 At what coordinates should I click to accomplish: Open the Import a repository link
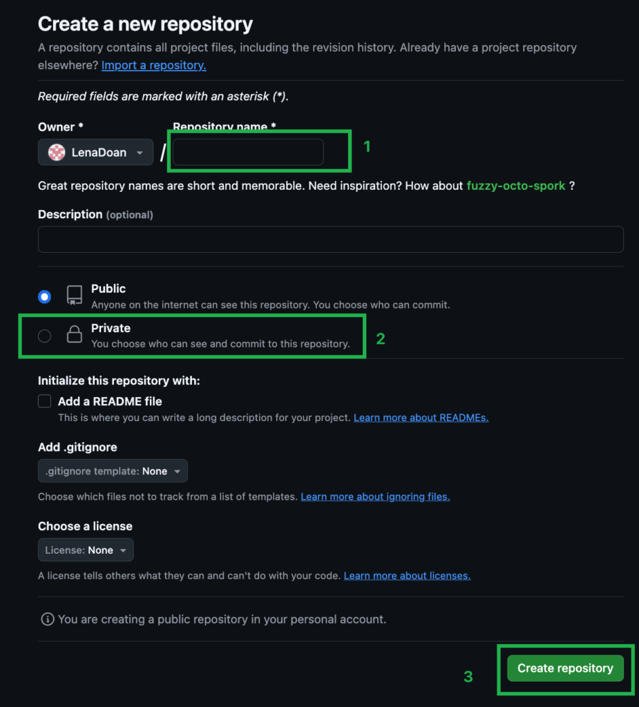[154, 66]
